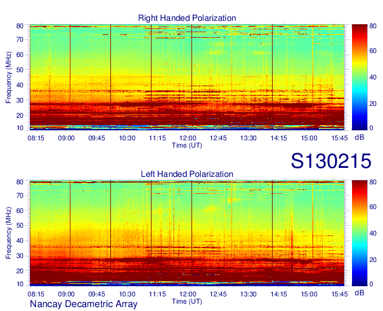Click the "Left Handed Polarization" plot title
The width and height of the screenshot is (383, 311).
point(187,174)
